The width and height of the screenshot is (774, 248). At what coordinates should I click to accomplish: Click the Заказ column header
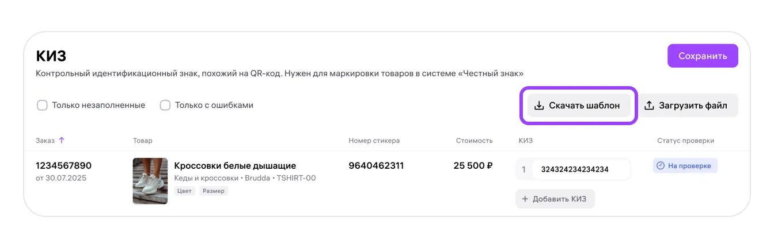coord(45,141)
